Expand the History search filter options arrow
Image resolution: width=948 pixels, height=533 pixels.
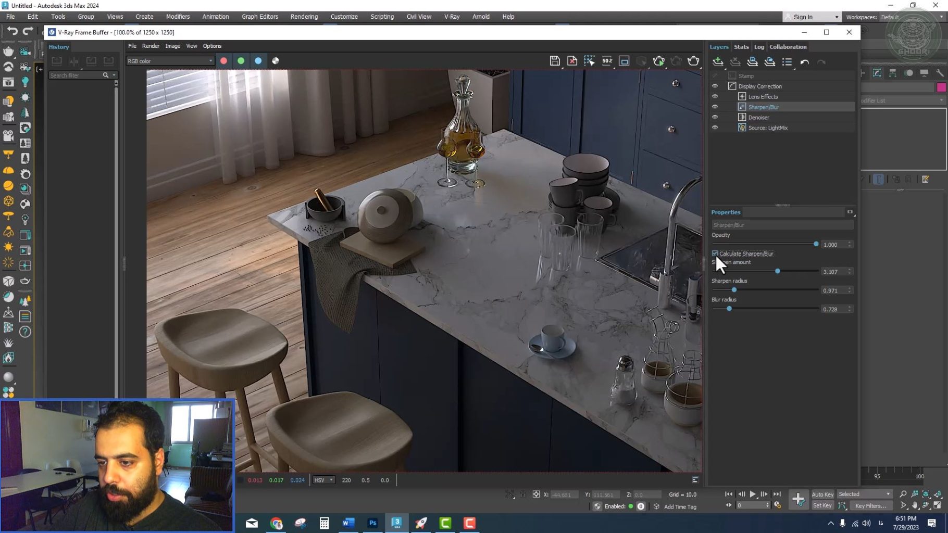(114, 75)
